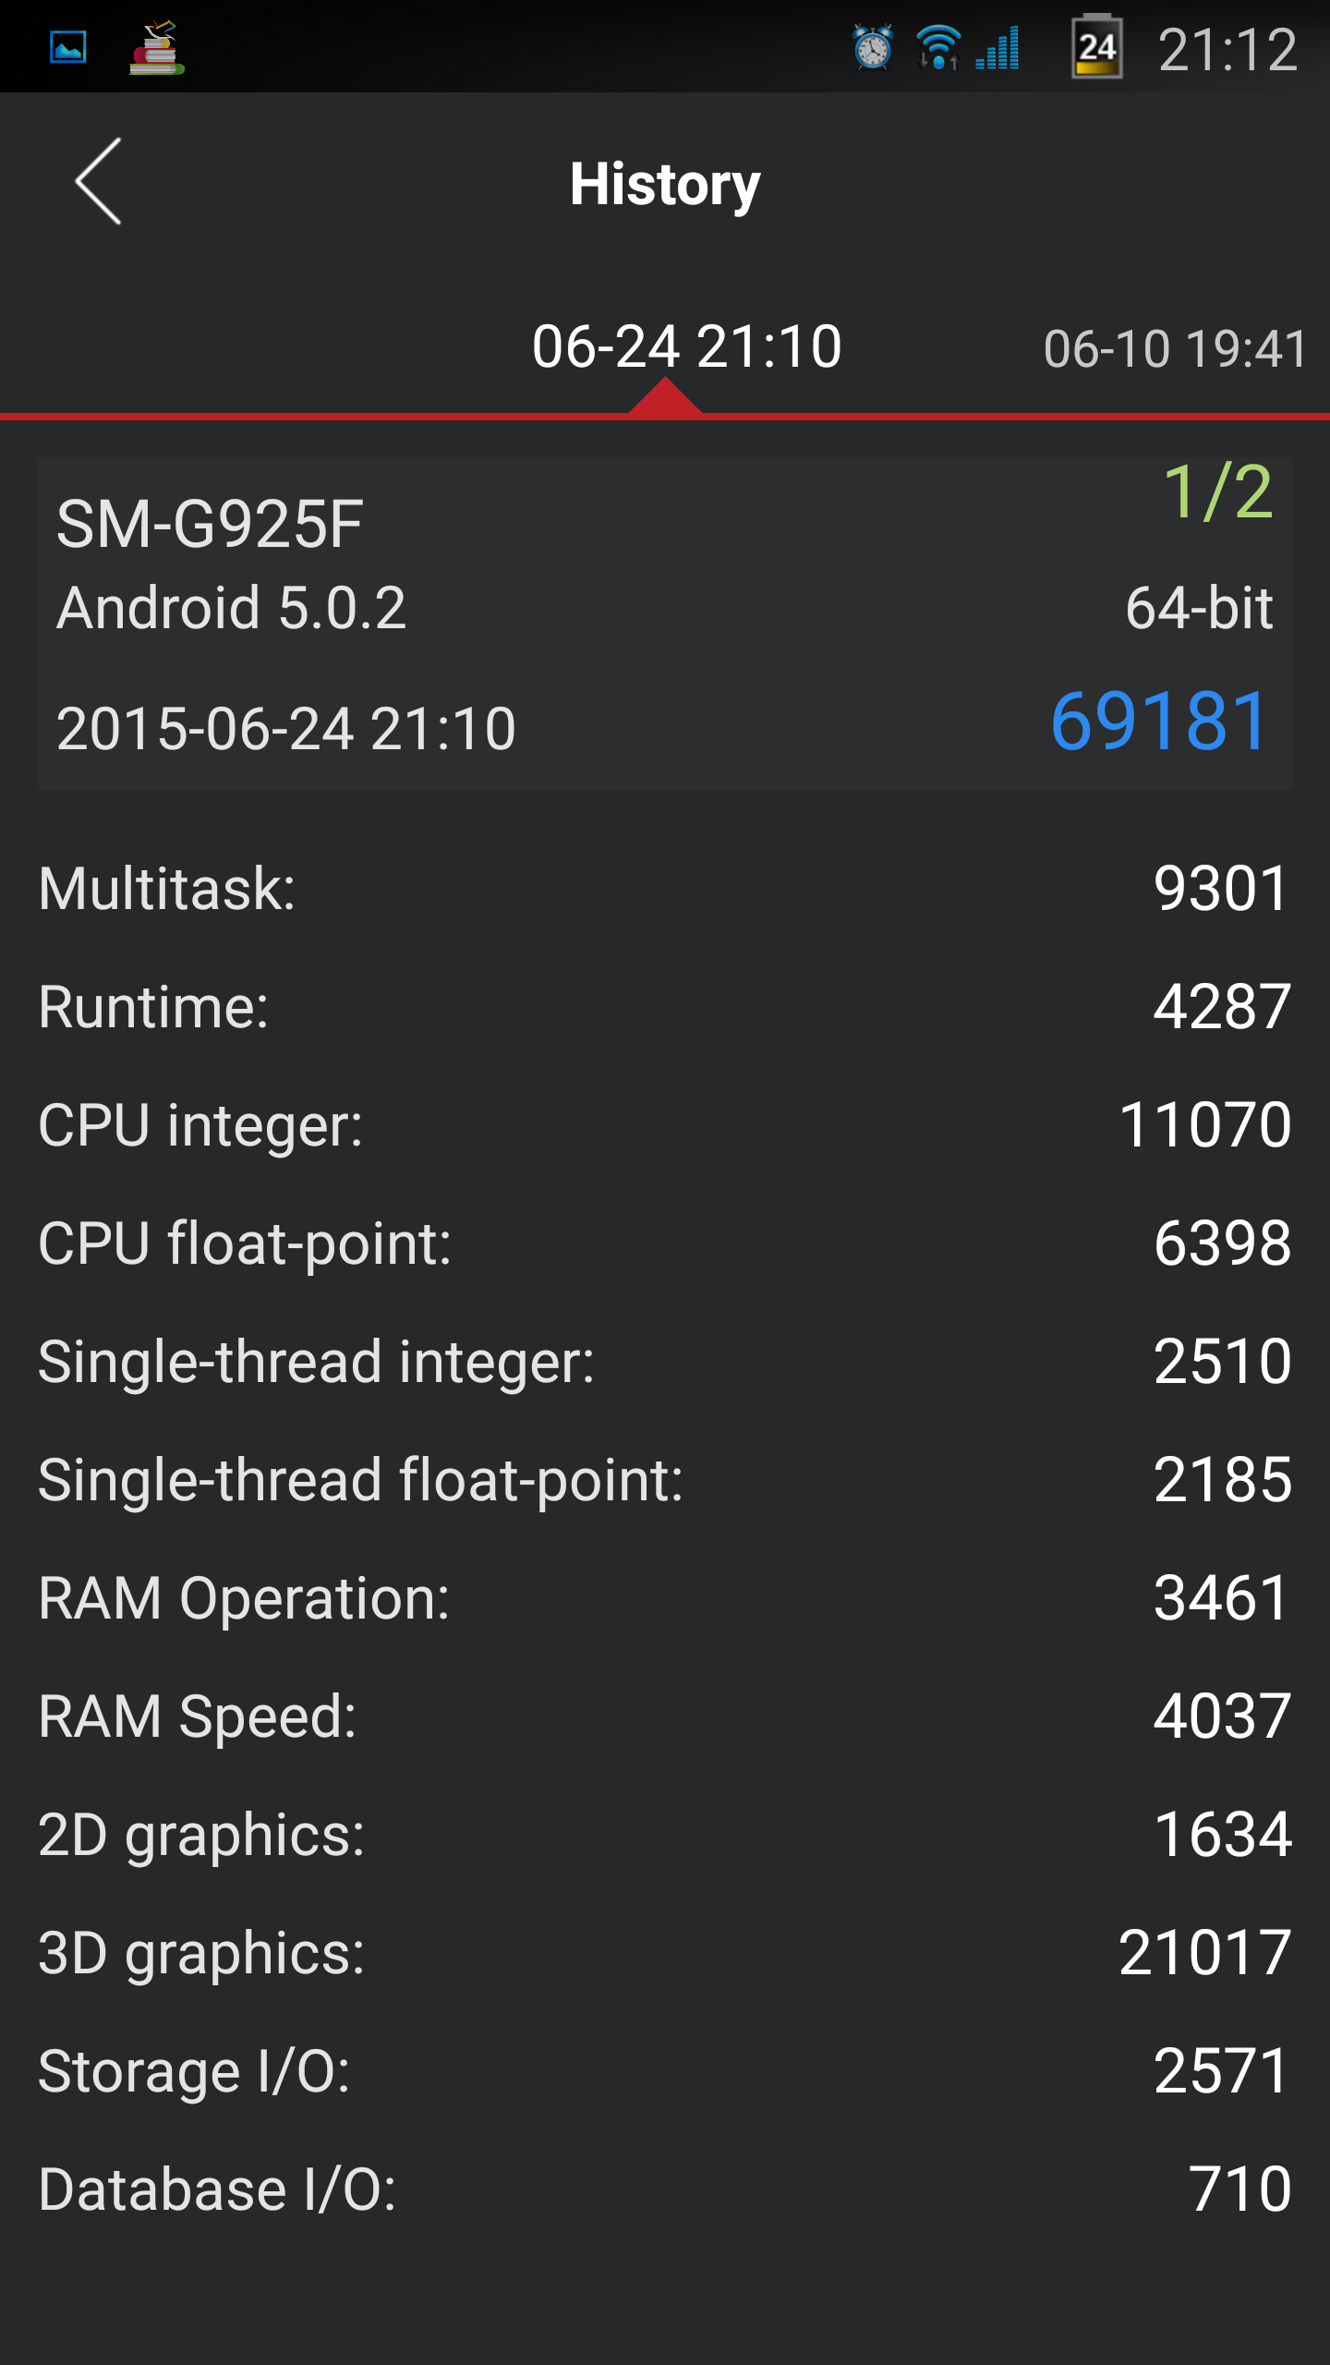Screen dimensions: 1330x2365
Task: Open the gallery notification icon
Action: tap(68, 47)
